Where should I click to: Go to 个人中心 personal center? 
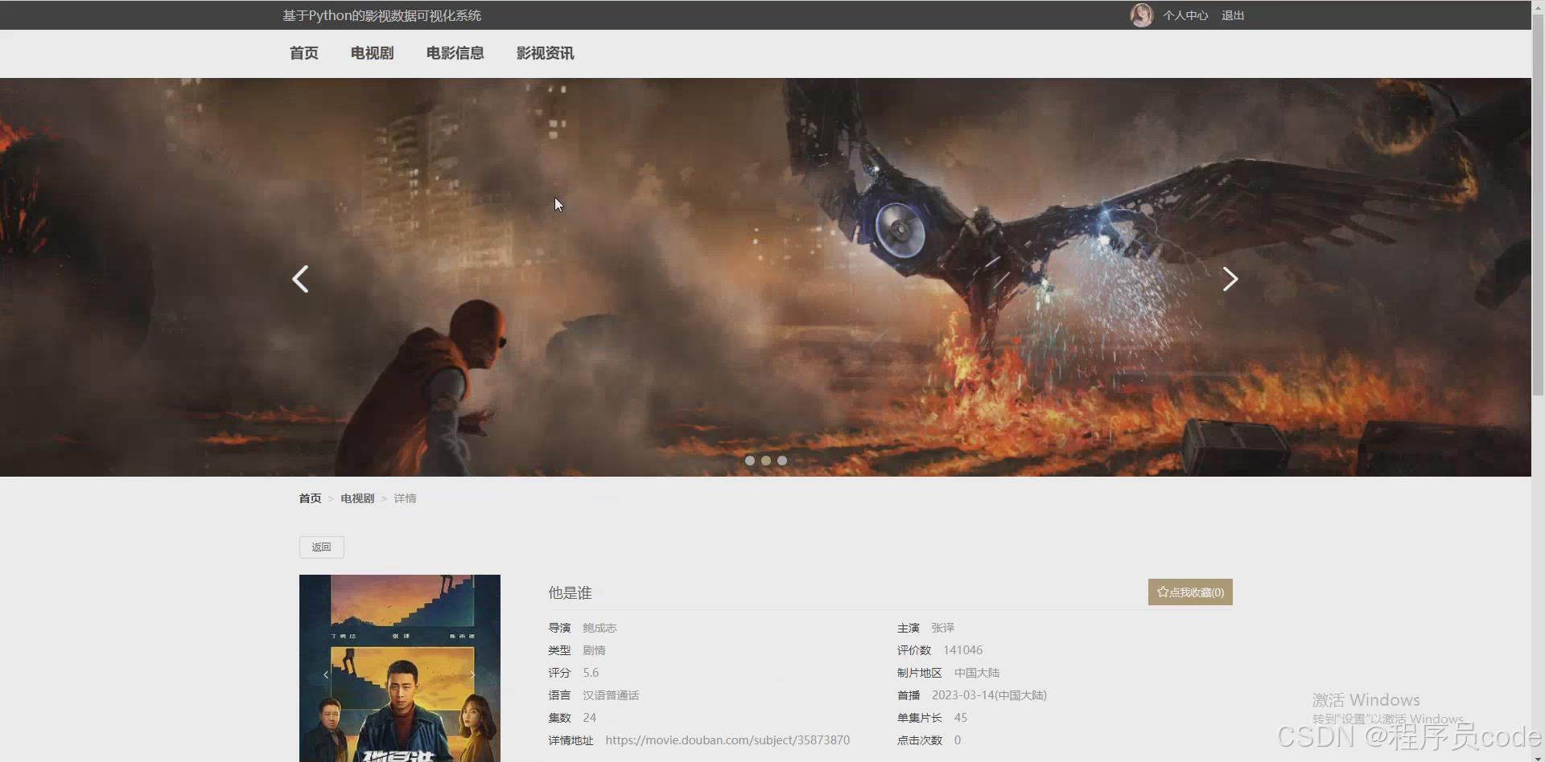pos(1185,15)
